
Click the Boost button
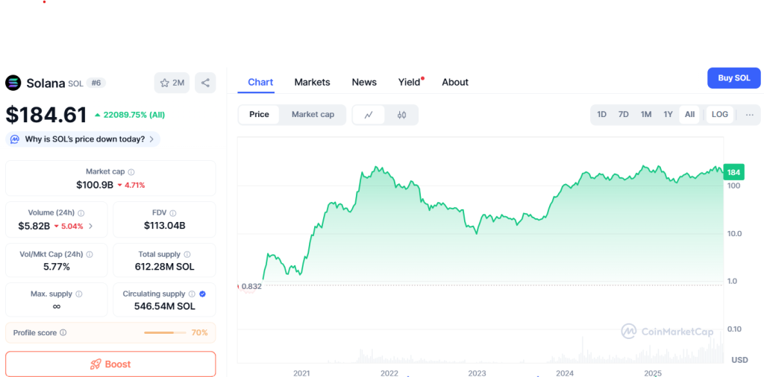point(110,364)
